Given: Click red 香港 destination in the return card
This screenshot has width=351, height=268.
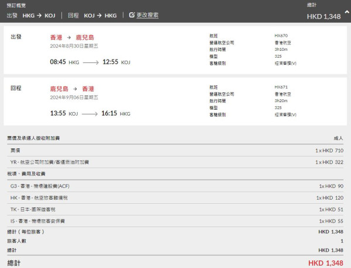Looking at the screenshot, I should pyautogui.click(x=88, y=89).
